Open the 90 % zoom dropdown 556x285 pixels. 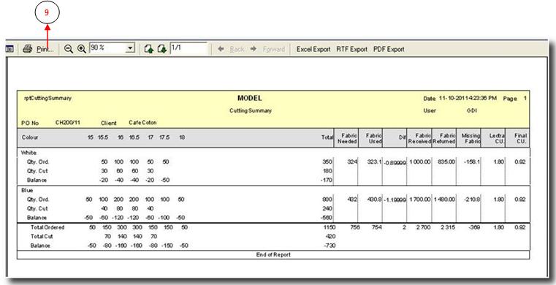tap(131, 47)
